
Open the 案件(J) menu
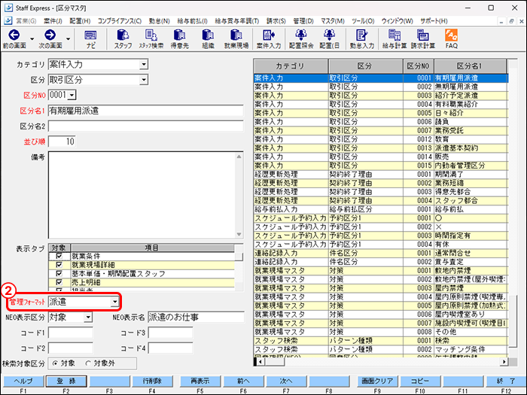(53, 21)
